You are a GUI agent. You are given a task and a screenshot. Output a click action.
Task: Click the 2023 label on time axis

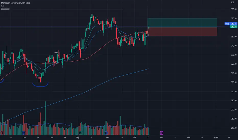(x=216, y=137)
